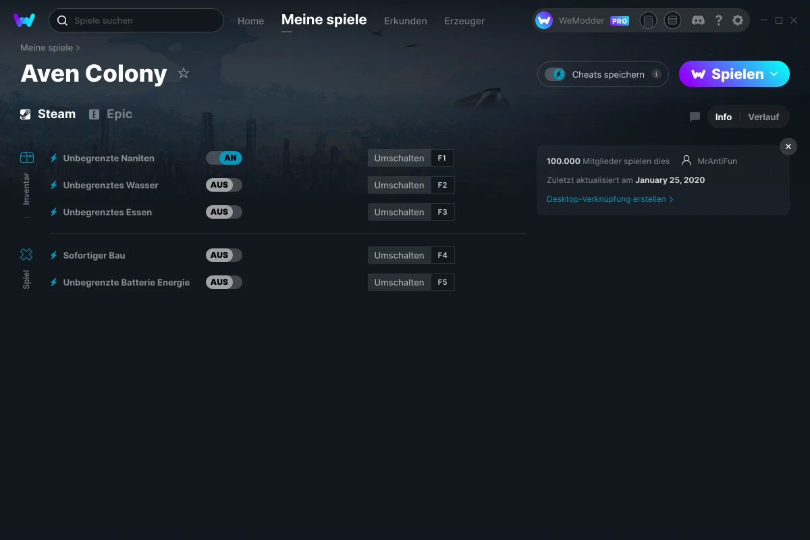This screenshot has height=540, width=810.
Task: Click the search magnifier icon
Action: coord(62,20)
